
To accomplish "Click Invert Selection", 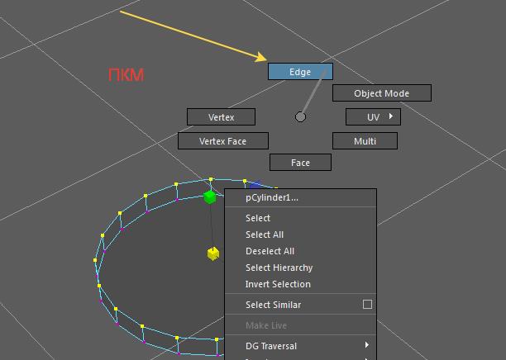I will (x=278, y=284).
